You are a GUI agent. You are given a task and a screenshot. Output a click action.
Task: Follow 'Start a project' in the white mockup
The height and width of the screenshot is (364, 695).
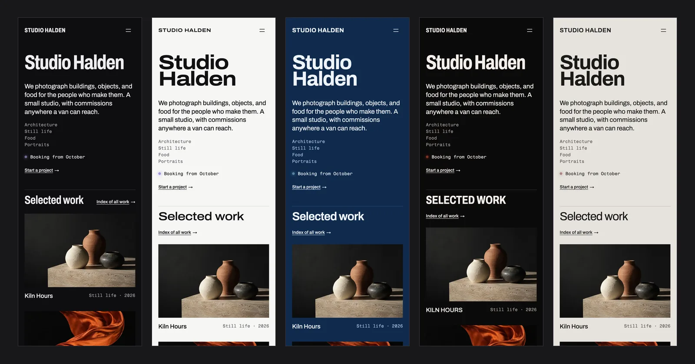[x=175, y=187]
